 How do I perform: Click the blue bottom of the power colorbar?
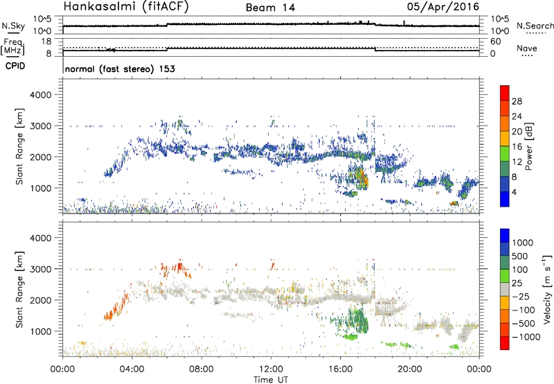(x=505, y=199)
